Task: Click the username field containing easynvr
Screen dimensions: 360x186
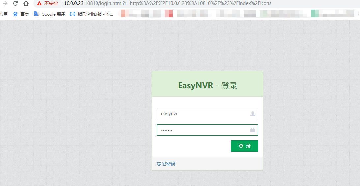Action: click(207, 114)
